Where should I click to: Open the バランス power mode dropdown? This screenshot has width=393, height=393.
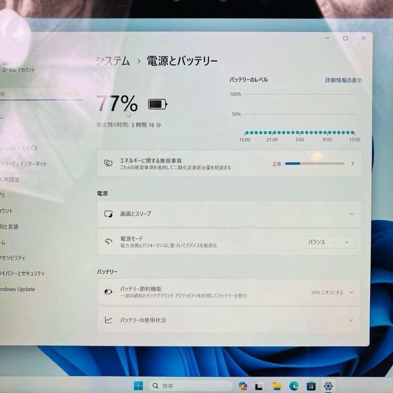point(328,242)
